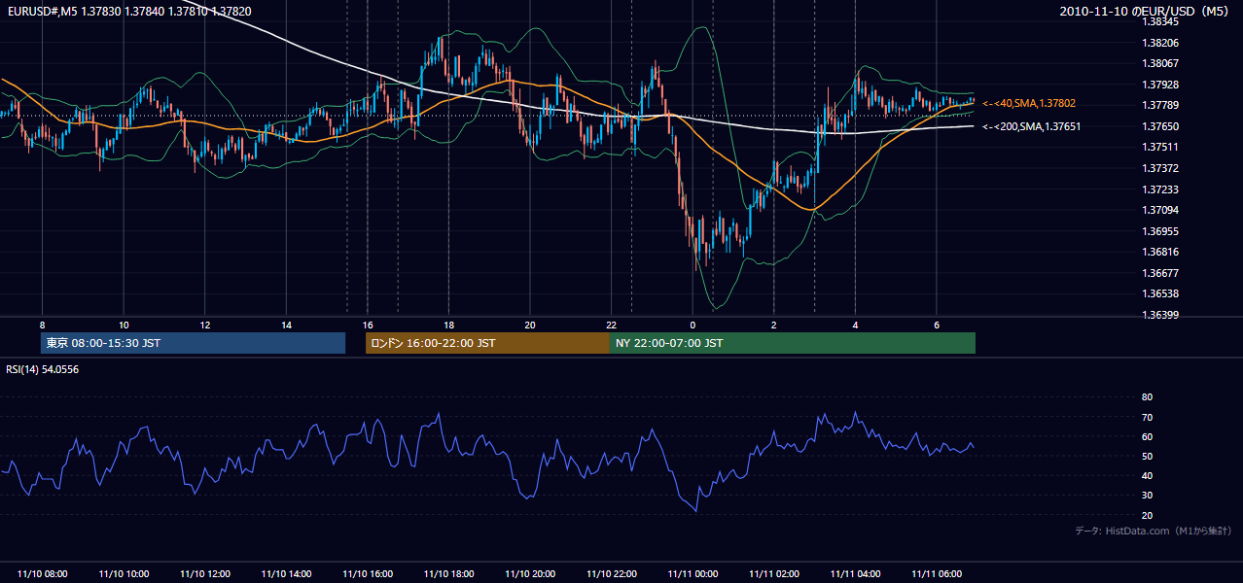1243x583 pixels.
Task: Click price axis label 1.38067
Action: pyautogui.click(x=1160, y=63)
